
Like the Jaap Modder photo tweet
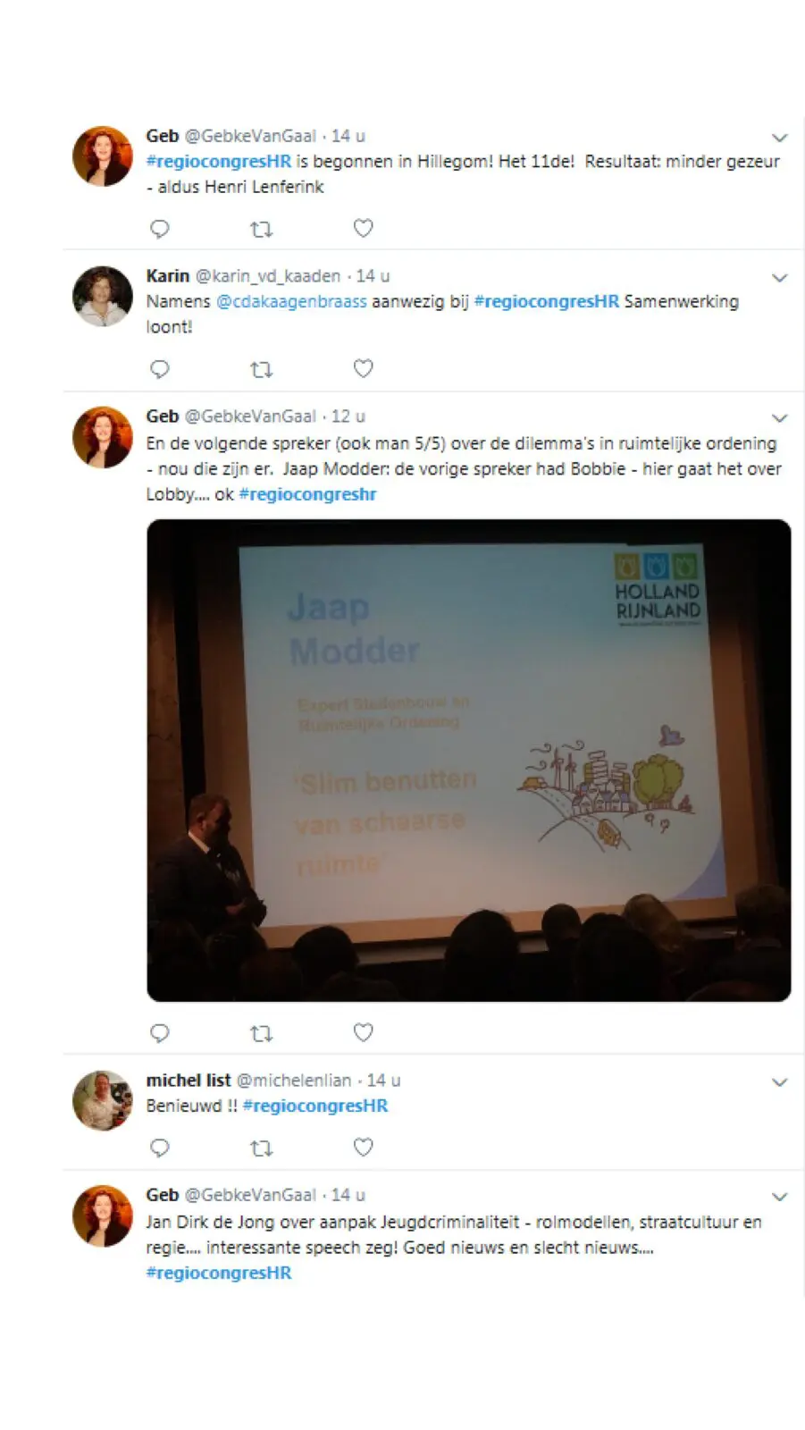363,1032
